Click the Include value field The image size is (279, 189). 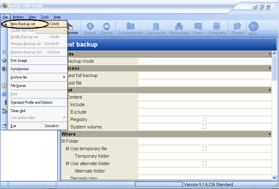205,105
